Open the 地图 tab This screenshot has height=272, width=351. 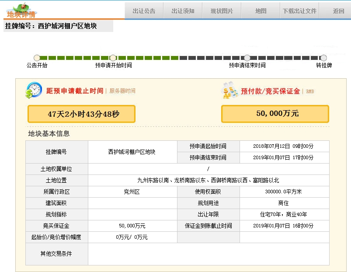[x=261, y=11]
